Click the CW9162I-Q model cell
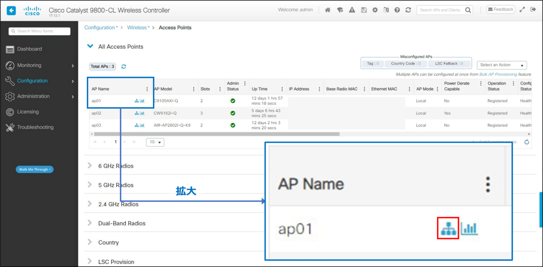Image resolution: width=543 pixels, height=267 pixels. [x=165, y=113]
